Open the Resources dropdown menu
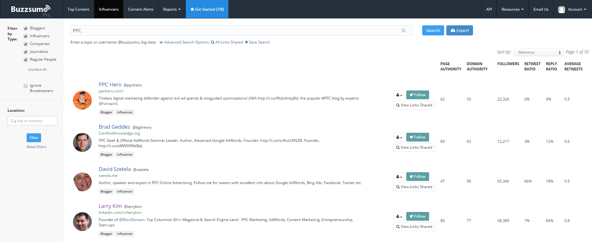Image resolution: width=592 pixels, height=242 pixels. (x=512, y=9)
